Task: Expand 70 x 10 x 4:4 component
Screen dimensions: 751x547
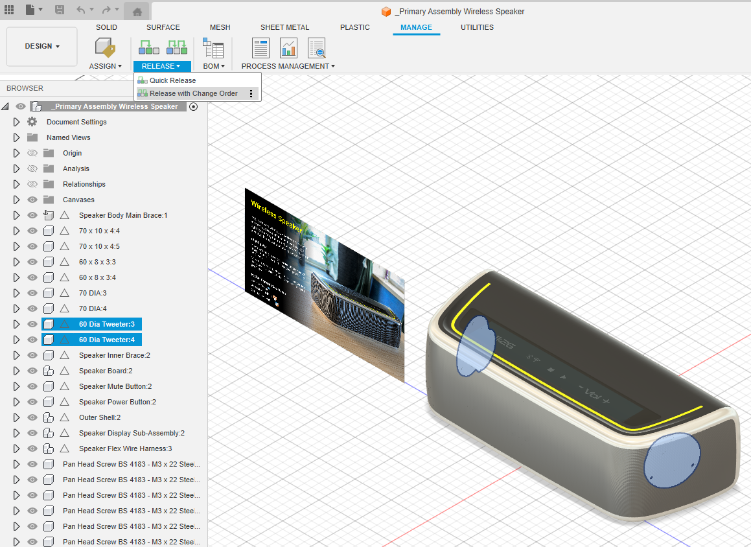Action: 16,230
